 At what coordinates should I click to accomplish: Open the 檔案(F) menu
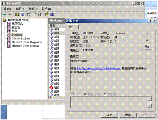[x=8, y=9]
